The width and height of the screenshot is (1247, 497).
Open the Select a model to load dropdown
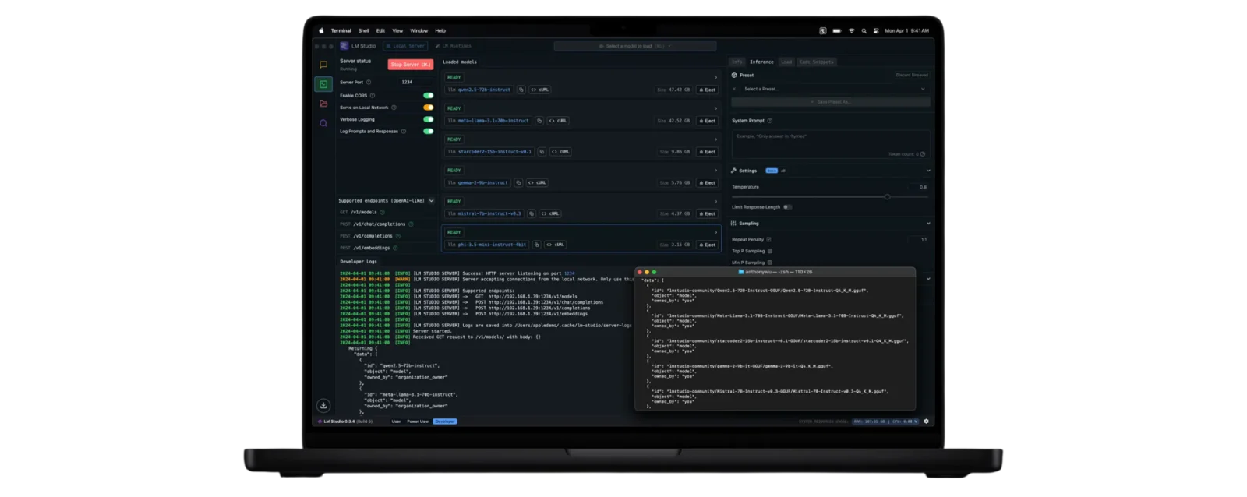634,46
